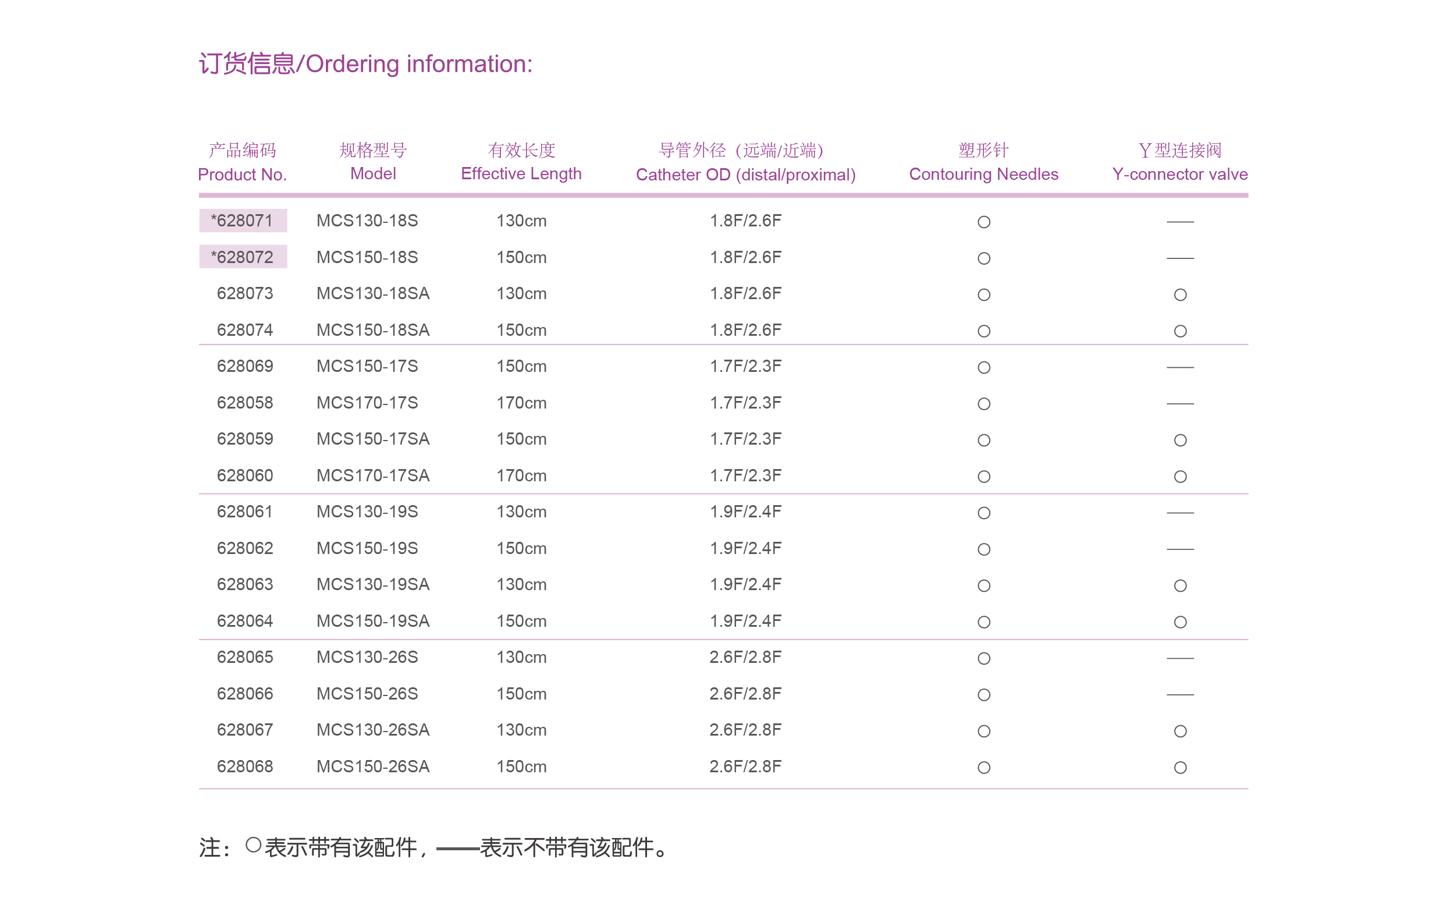The height and width of the screenshot is (923, 1443).
Task: Click the long dash symbol in footnote legend
Action: [x=457, y=849]
